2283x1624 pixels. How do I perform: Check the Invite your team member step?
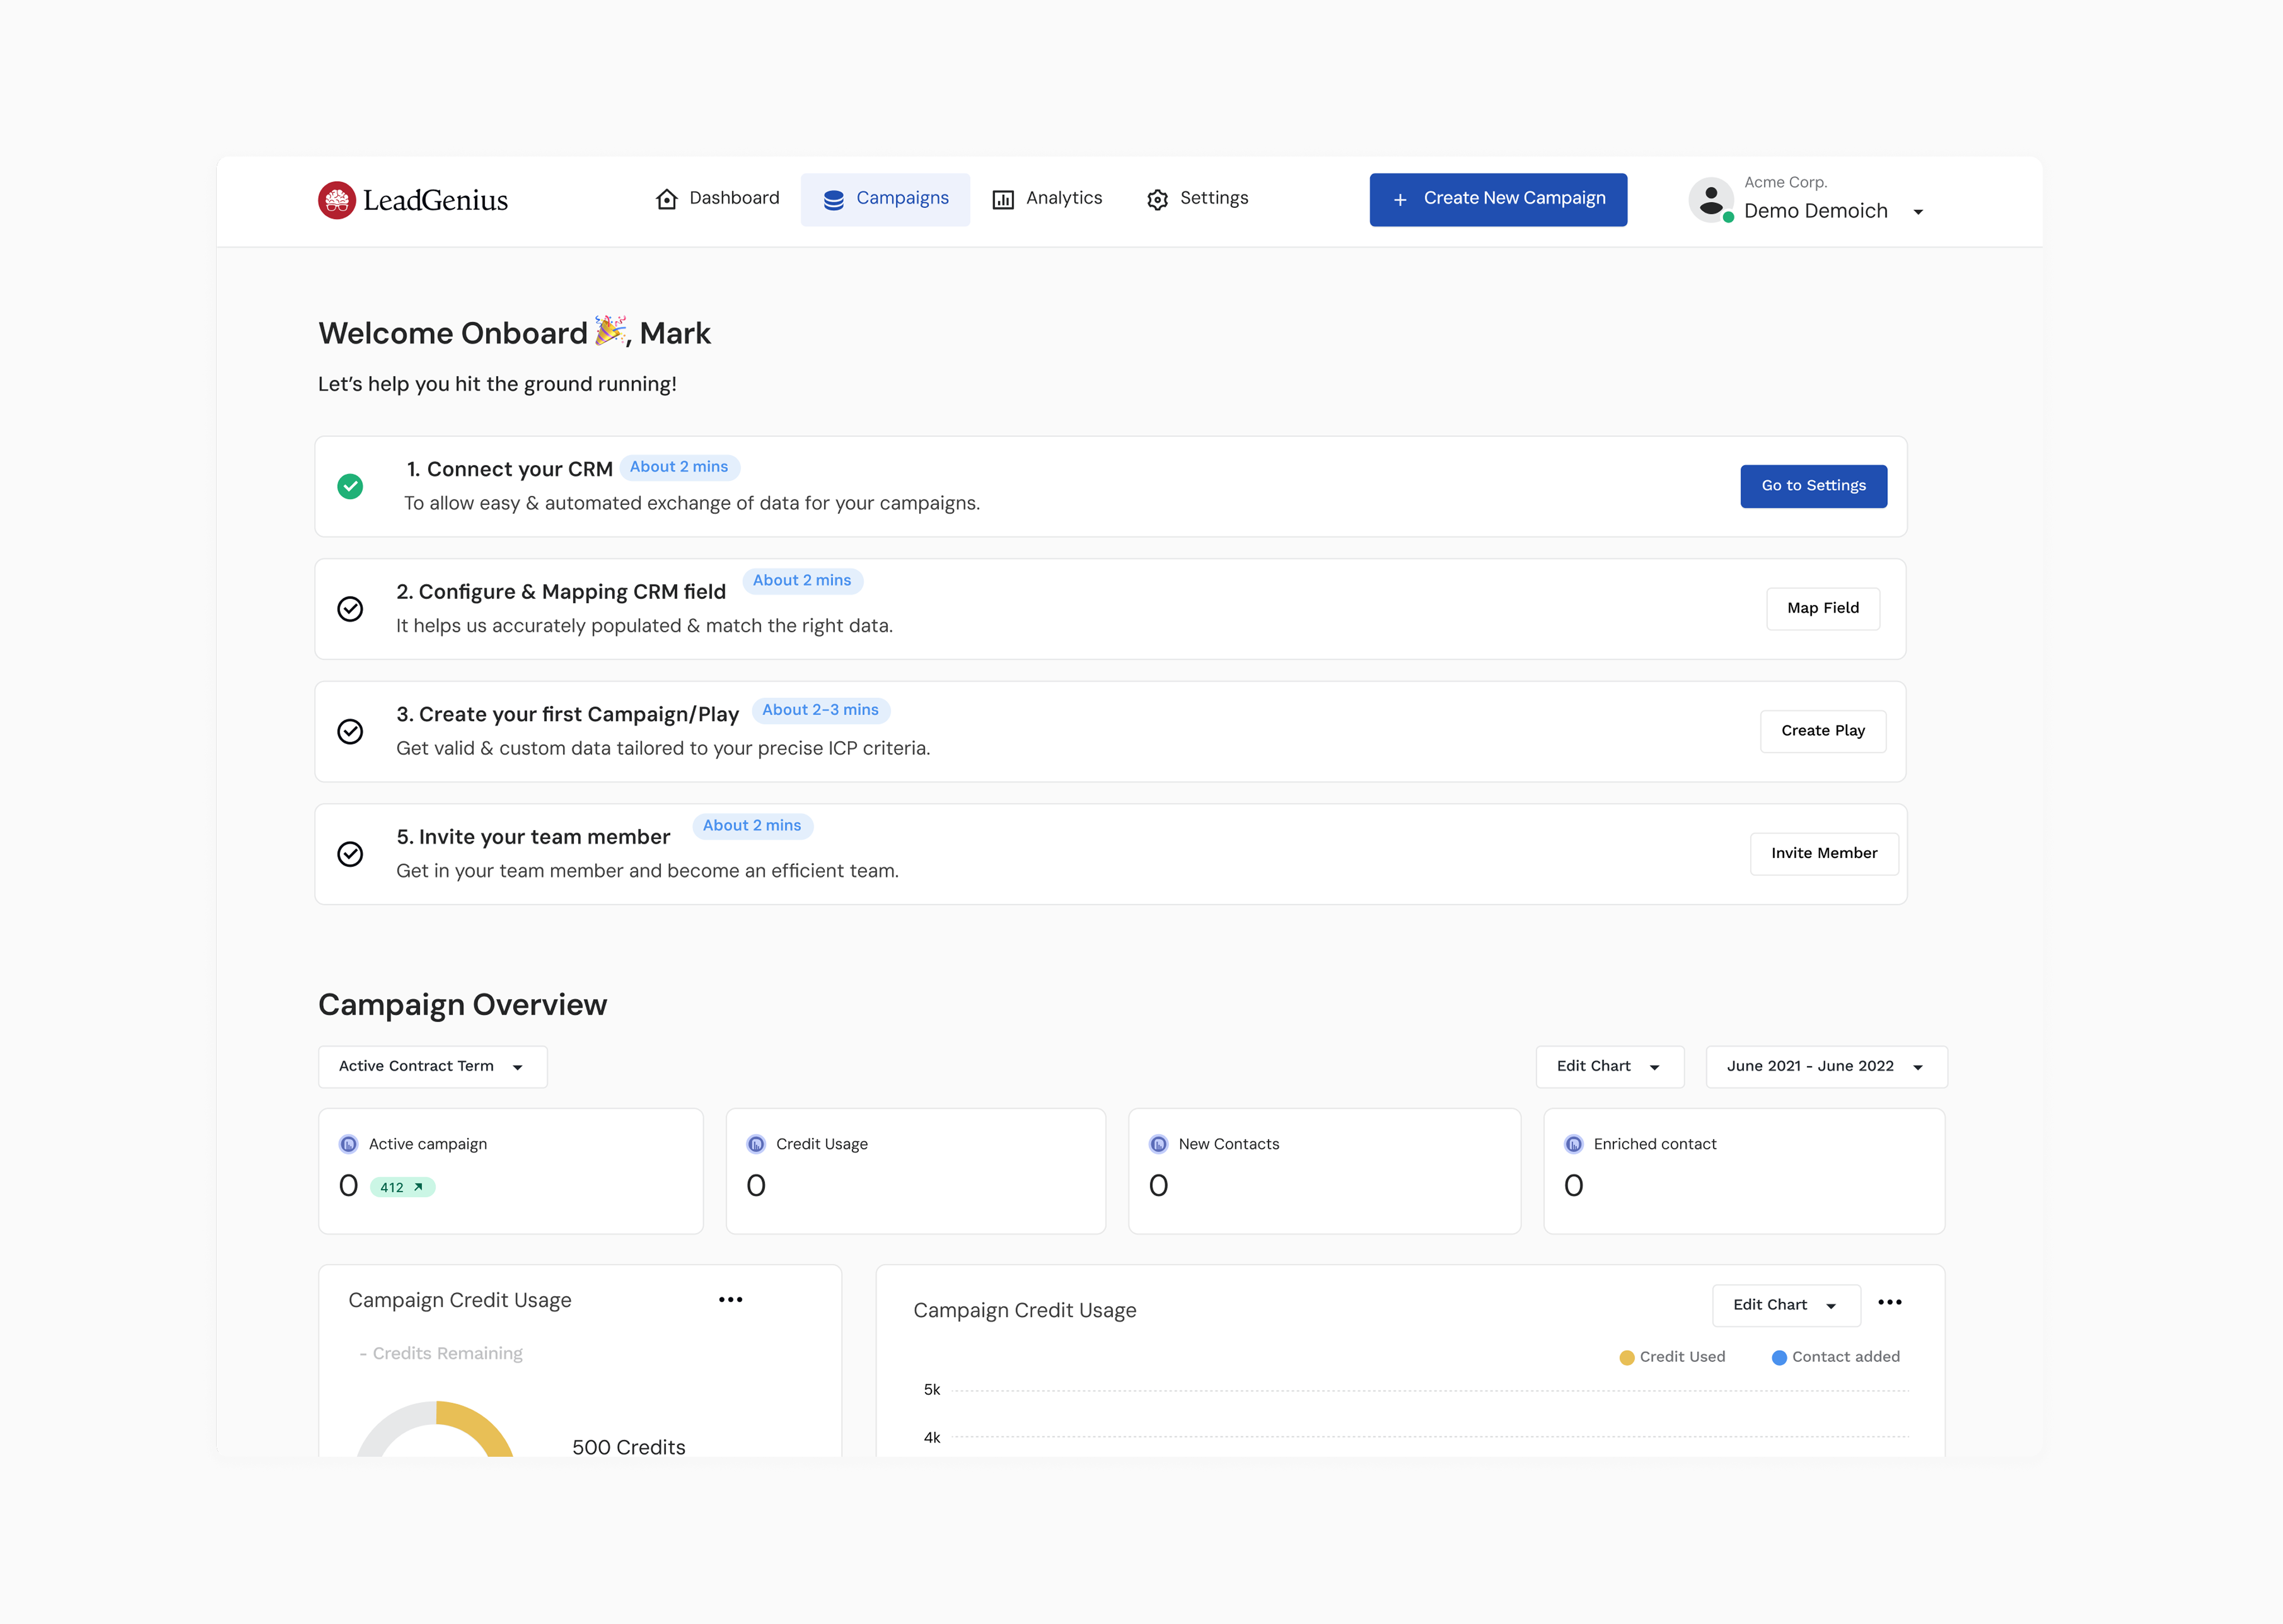pos(350,854)
